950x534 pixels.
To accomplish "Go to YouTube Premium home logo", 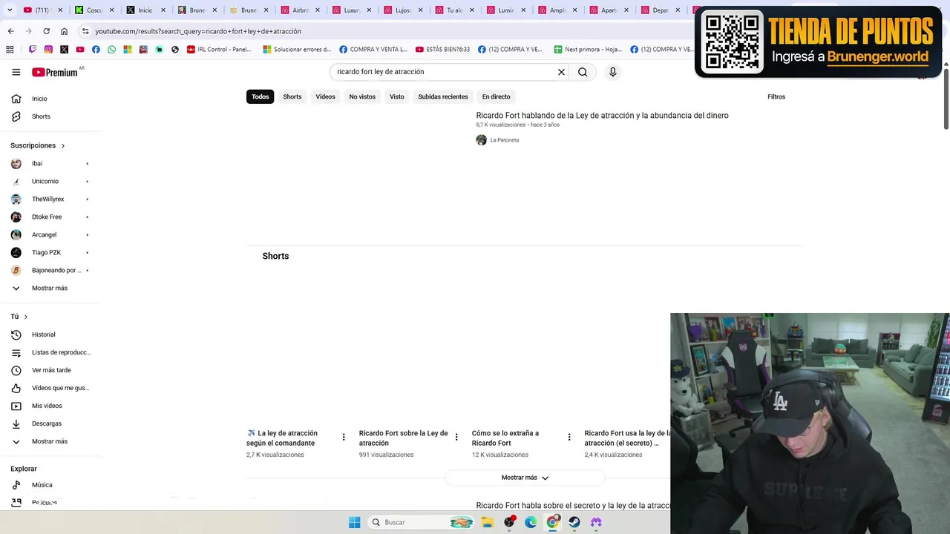I will (x=55, y=72).
